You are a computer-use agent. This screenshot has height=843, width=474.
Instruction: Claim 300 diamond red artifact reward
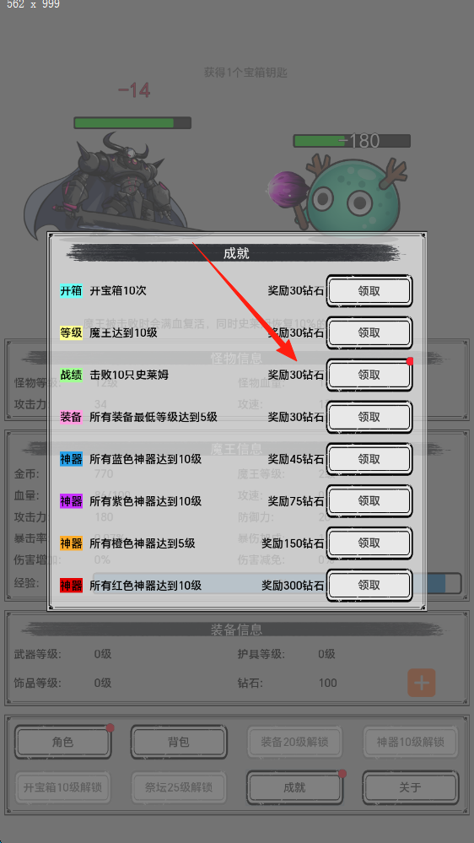[369, 585]
